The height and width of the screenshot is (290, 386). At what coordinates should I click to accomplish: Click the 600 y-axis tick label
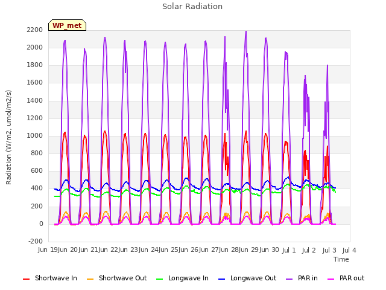[x=37, y=171]
